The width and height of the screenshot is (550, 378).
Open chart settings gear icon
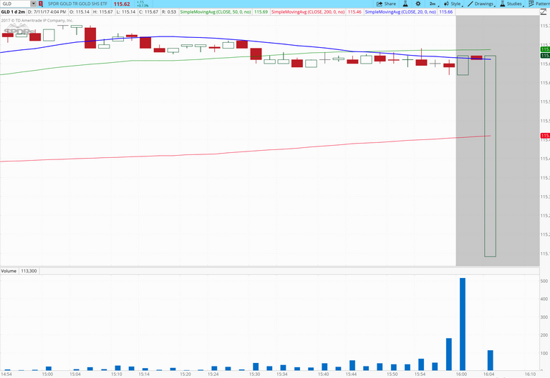click(418, 4)
